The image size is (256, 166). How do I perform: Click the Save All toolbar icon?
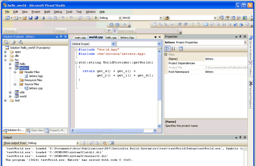pyautogui.click(x=36, y=18)
